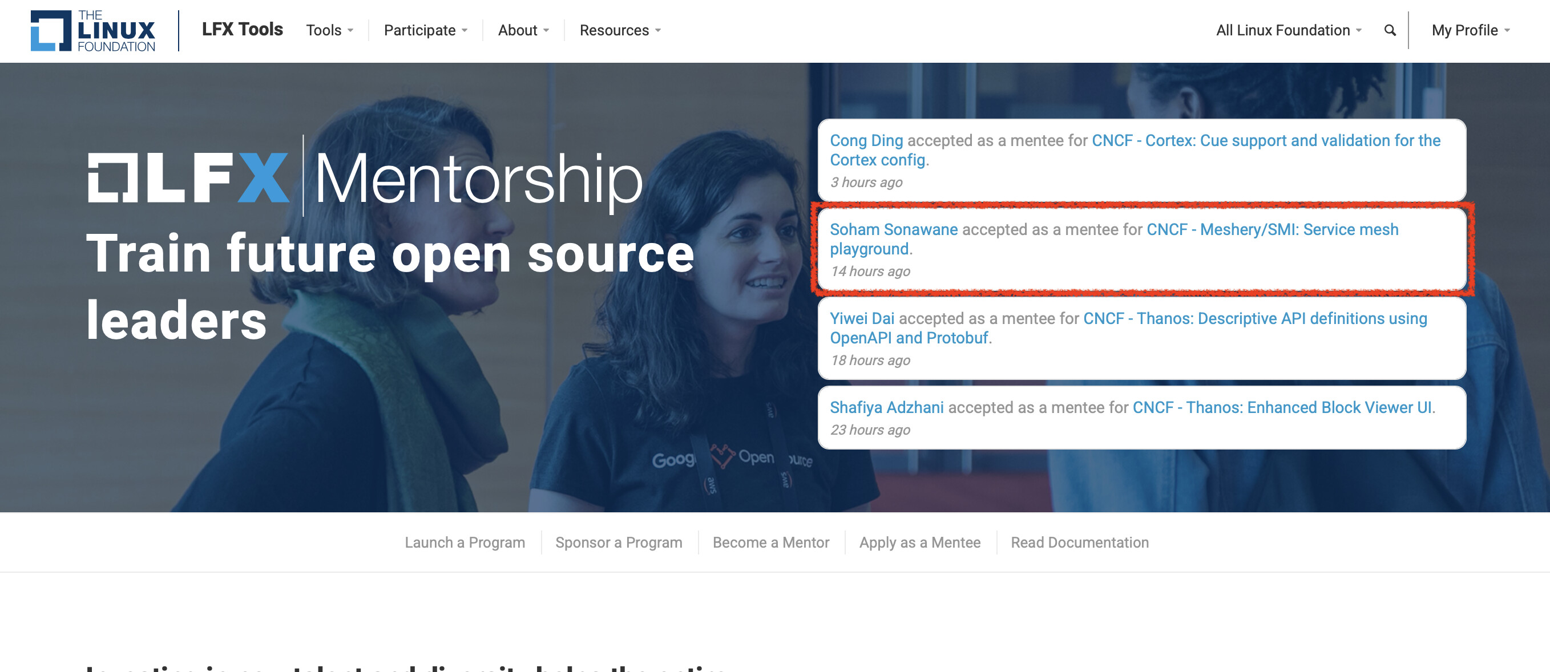
Task: Expand the Participate menu
Action: (x=425, y=30)
